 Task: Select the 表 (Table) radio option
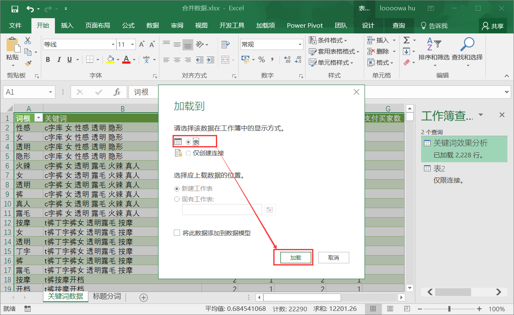[x=189, y=142]
